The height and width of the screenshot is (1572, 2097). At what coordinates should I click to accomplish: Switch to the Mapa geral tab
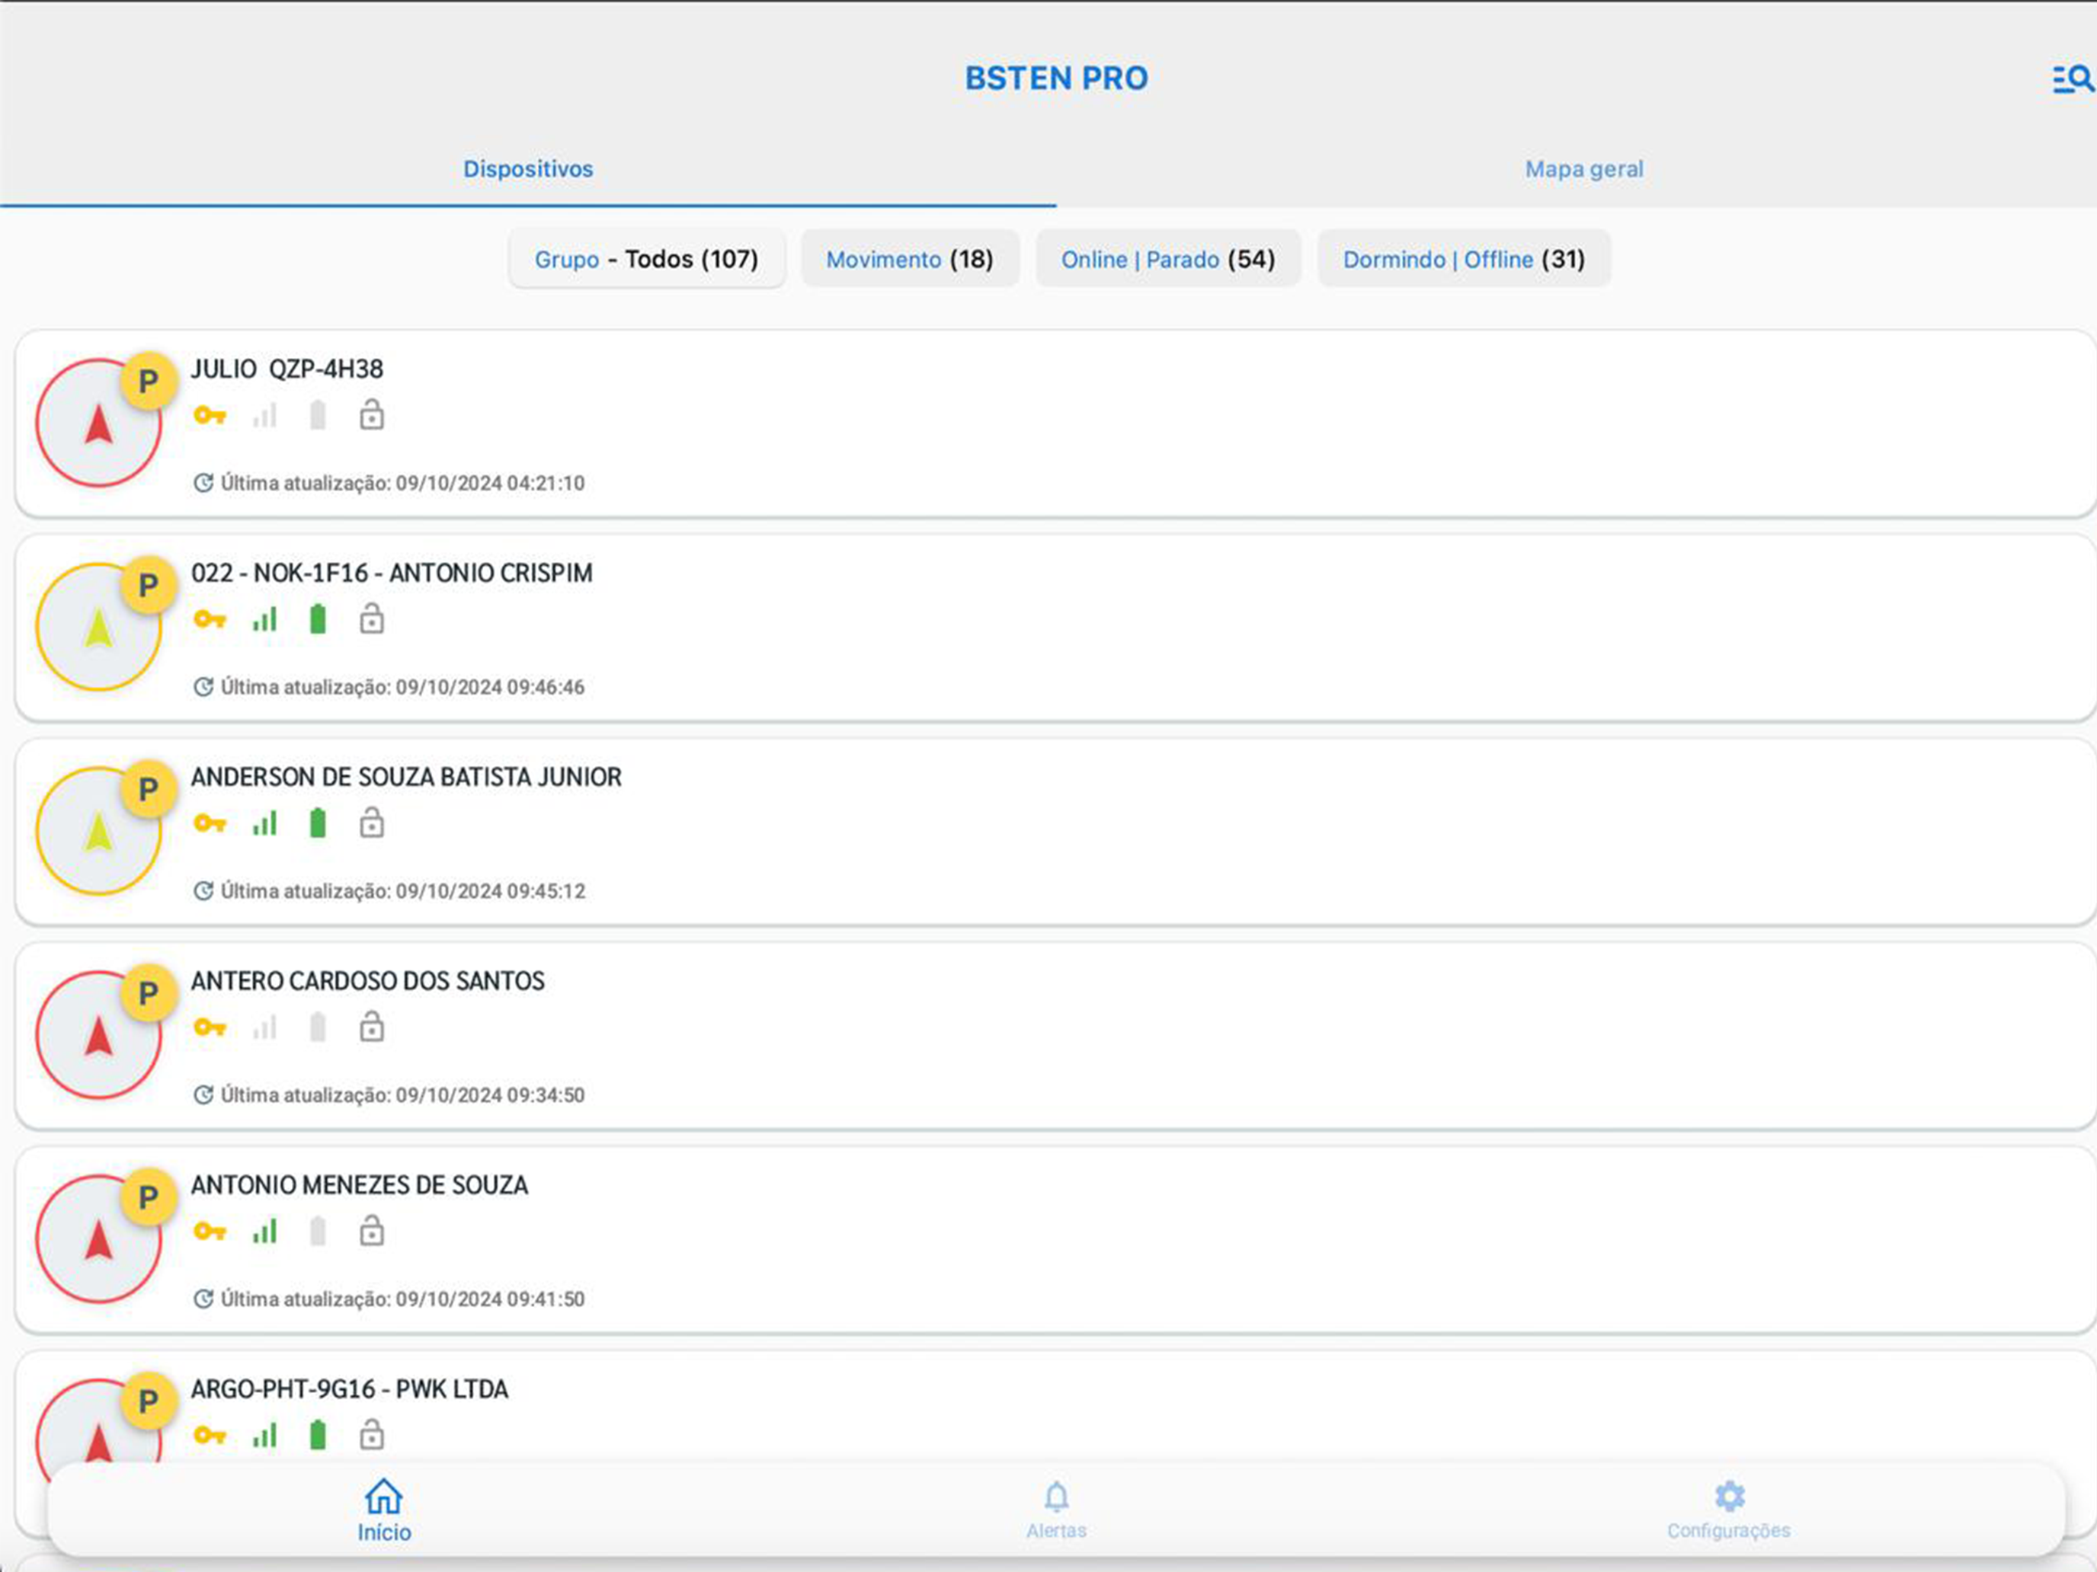(x=1584, y=168)
